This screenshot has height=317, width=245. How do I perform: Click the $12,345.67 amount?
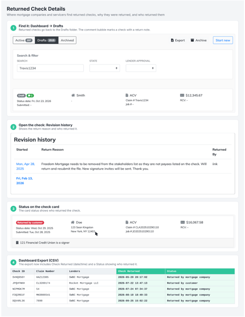[194, 95]
